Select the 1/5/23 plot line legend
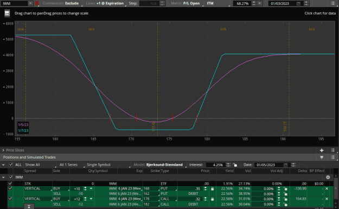339x209 pixels. coord(23,125)
